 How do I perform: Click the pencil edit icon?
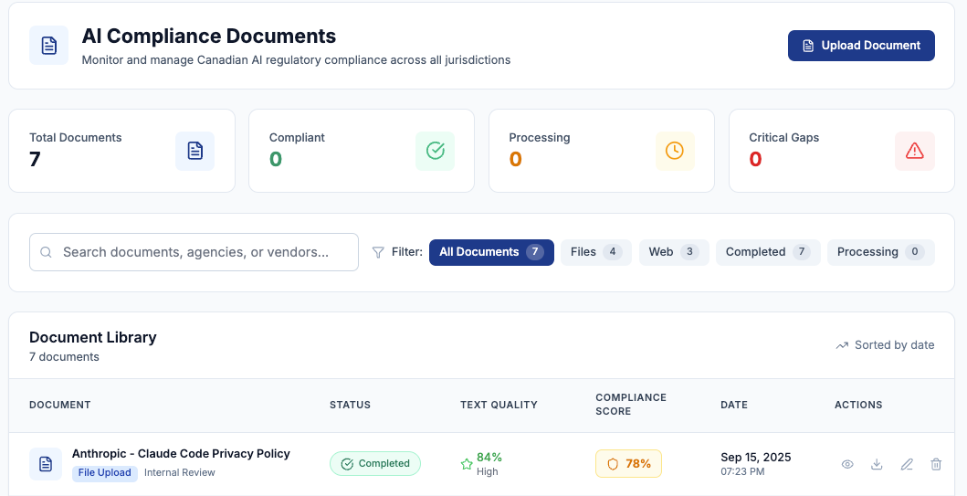[907, 464]
